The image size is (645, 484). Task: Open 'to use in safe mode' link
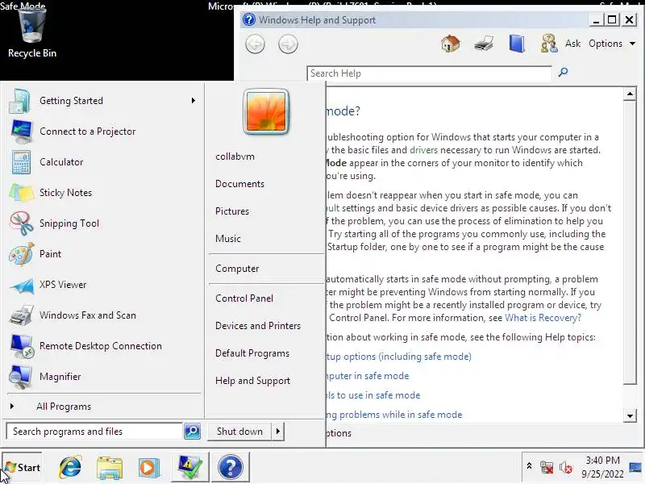pyautogui.click(x=373, y=395)
